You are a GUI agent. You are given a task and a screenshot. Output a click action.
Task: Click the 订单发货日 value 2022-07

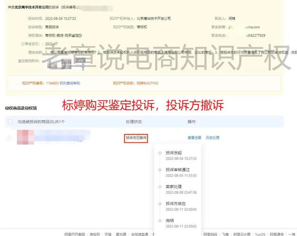52,44
